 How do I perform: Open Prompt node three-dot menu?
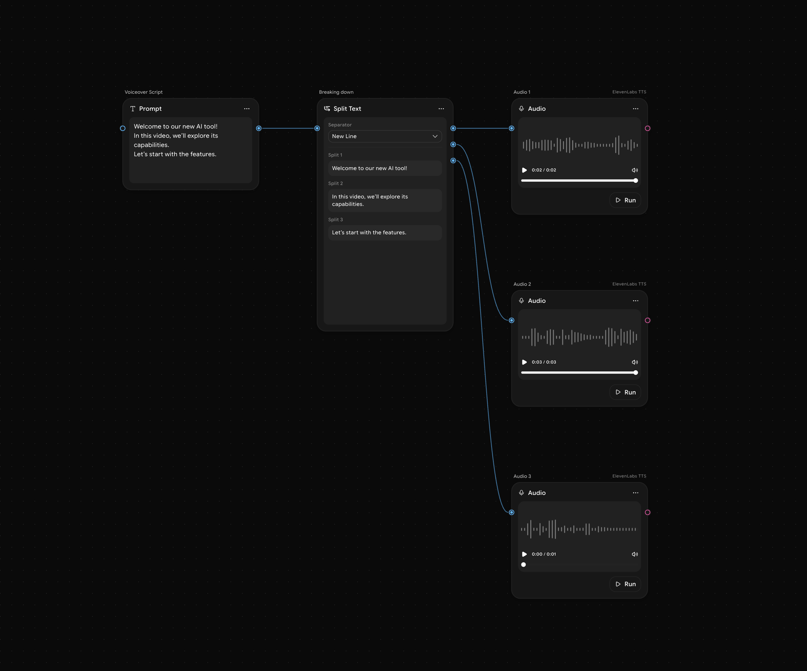pos(247,109)
